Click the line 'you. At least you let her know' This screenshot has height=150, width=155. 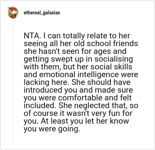[x=76, y=121]
